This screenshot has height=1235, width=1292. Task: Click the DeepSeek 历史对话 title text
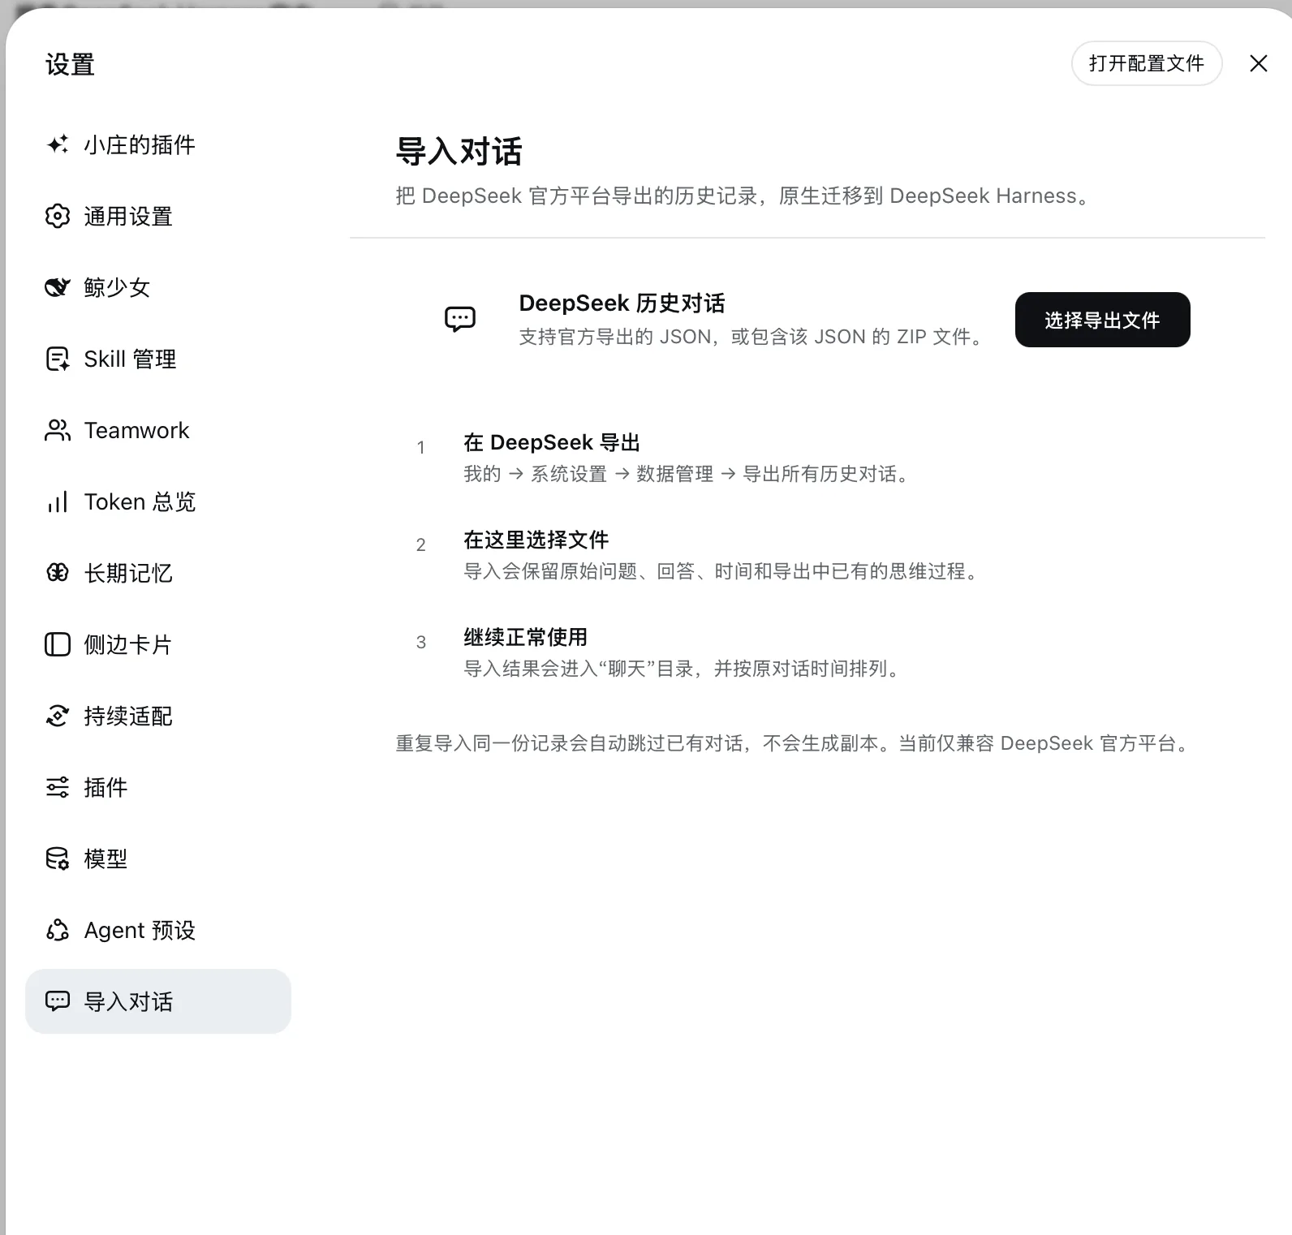tap(622, 303)
